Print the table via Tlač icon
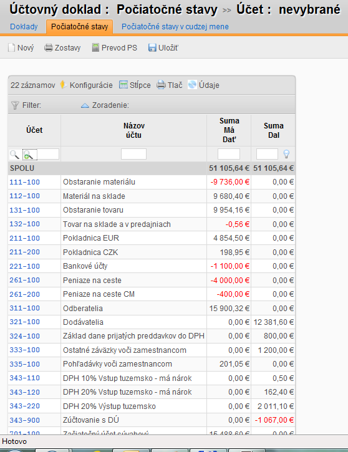This screenshot has width=348, height=452. 161,85
